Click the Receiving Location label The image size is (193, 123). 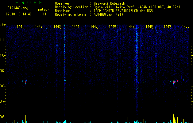[x=71, y=7]
